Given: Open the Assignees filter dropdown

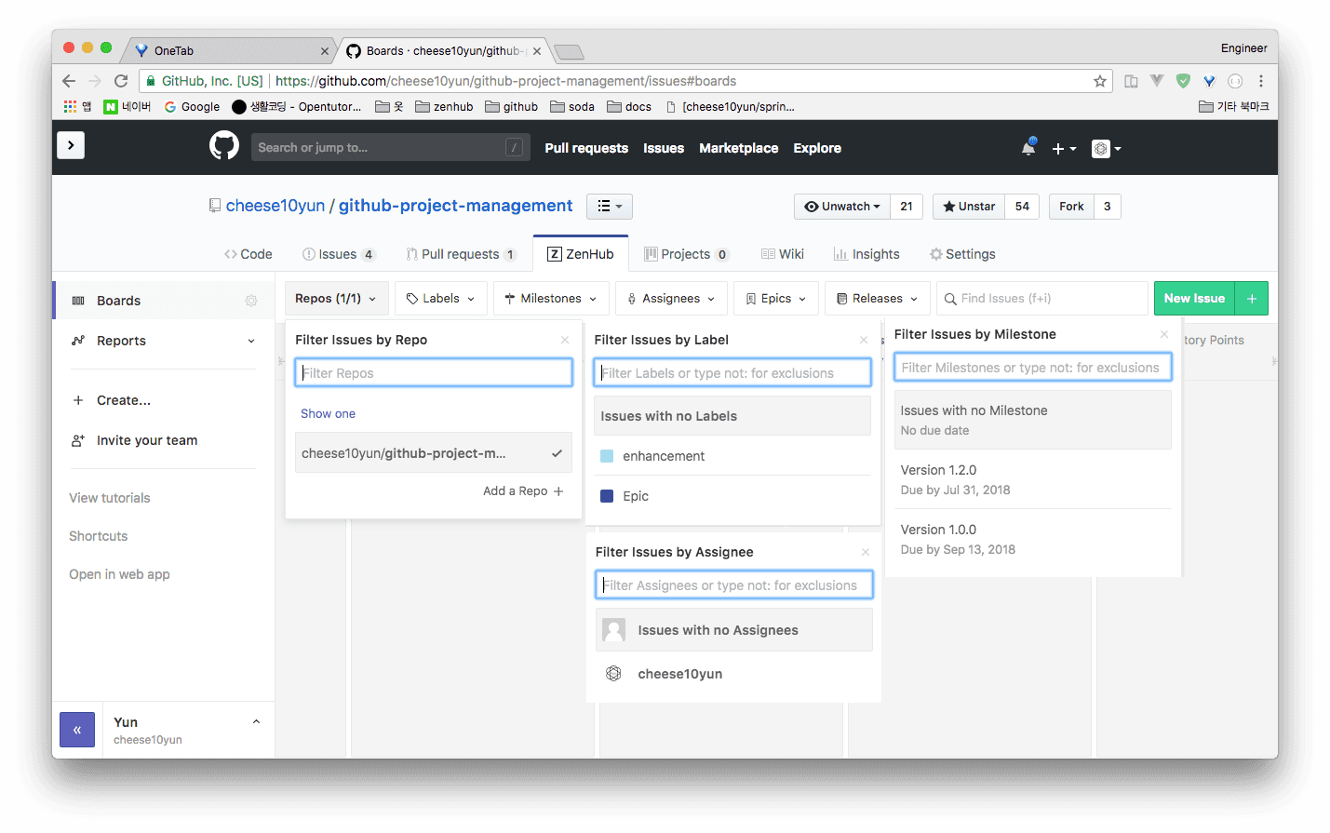Looking at the screenshot, I should click(671, 299).
